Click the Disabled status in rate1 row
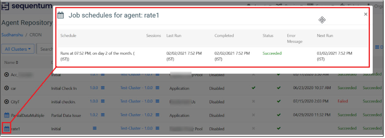 point(217,129)
